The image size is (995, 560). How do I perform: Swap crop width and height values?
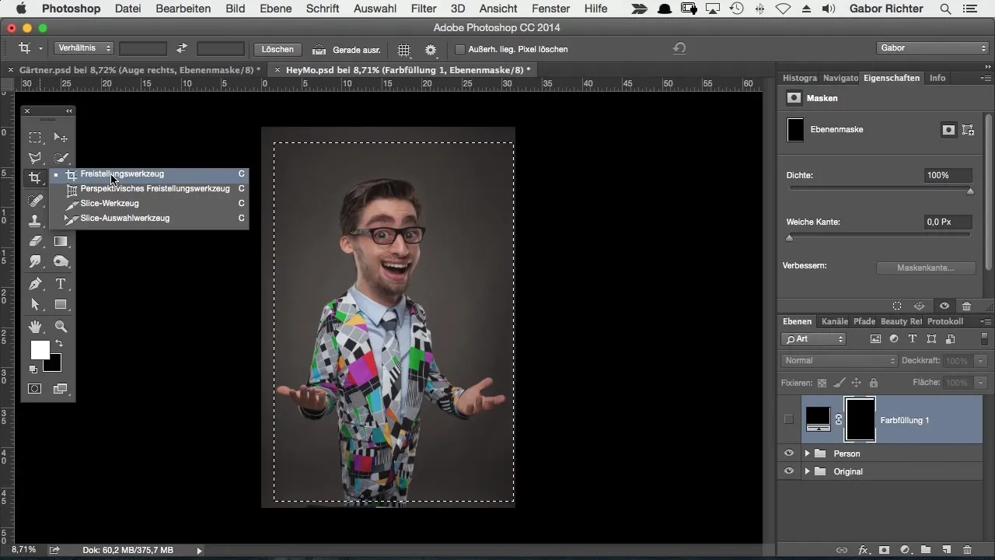point(181,48)
